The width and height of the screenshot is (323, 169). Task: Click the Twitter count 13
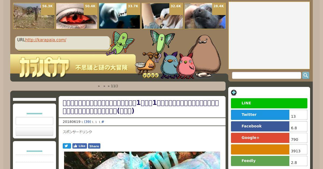coord(298,115)
